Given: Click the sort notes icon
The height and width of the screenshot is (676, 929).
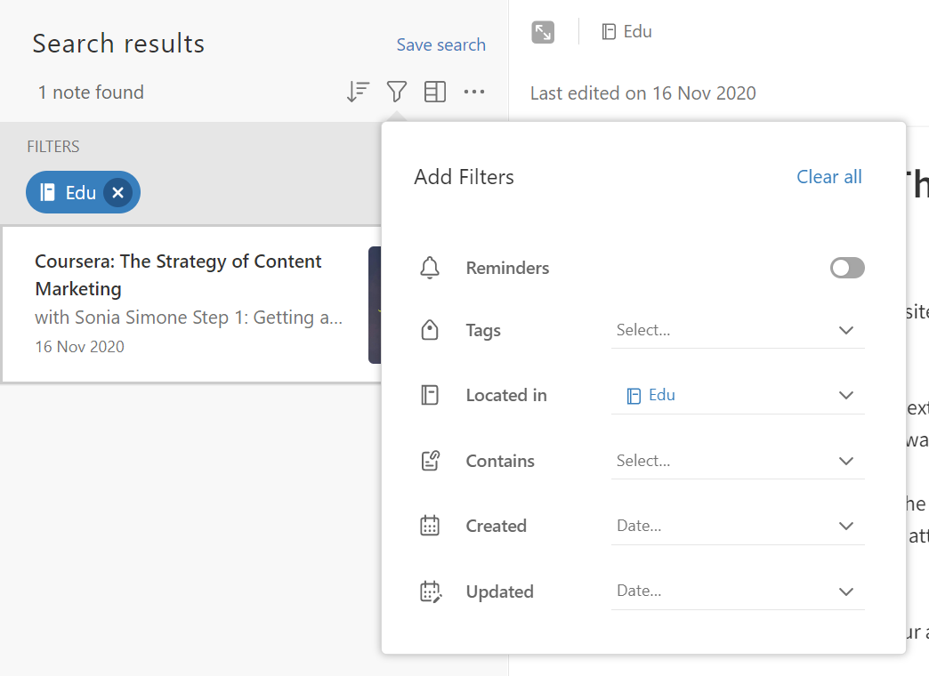Looking at the screenshot, I should click(358, 92).
